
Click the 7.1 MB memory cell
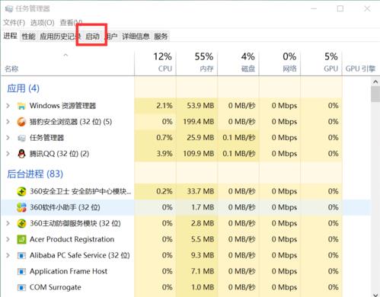(x=203, y=272)
